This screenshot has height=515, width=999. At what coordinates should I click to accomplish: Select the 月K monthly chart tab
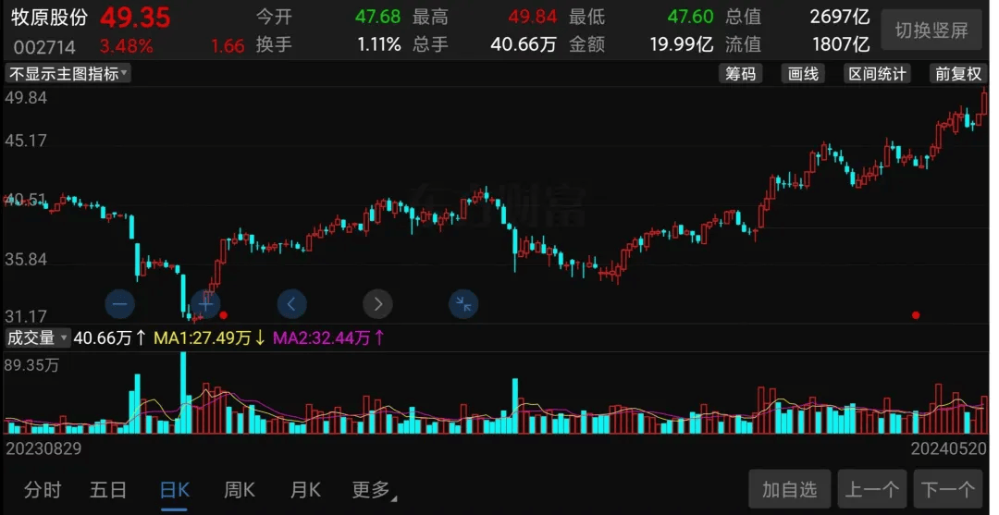[x=305, y=490]
